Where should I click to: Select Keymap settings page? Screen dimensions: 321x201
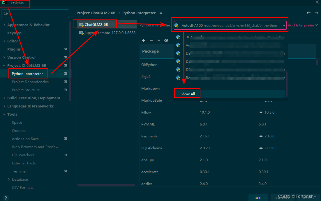[14, 33]
